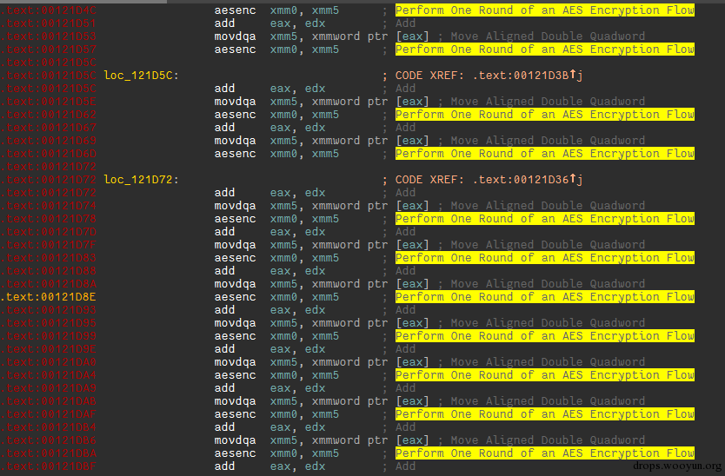Select AES comment on line 00121D6D
Image resolution: width=725 pixels, height=476 pixels.
(x=545, y=154)
